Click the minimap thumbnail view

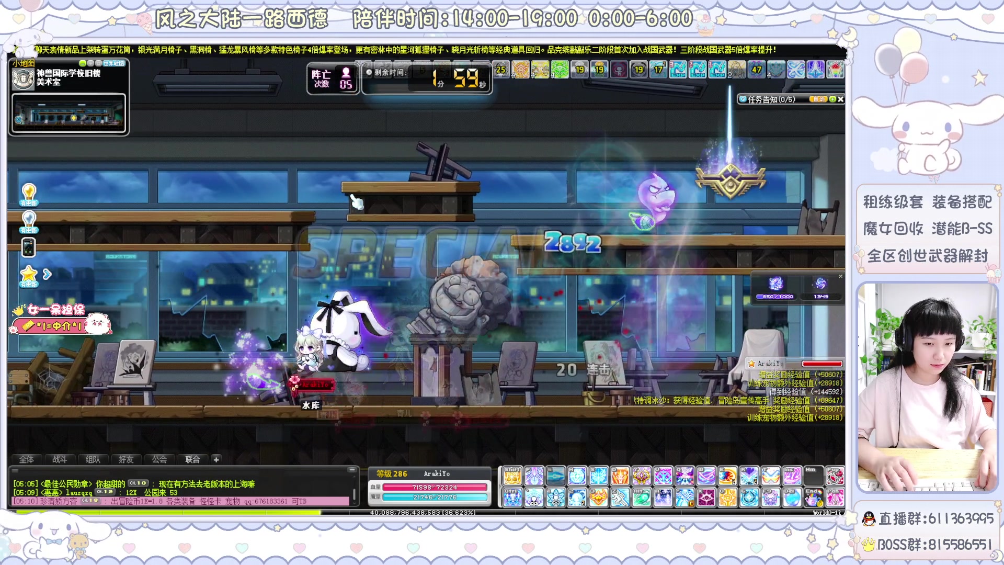coord(69,114)
